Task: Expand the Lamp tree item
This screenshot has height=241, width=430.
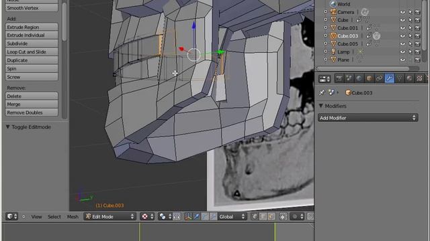Action: (x=325, y=52)
